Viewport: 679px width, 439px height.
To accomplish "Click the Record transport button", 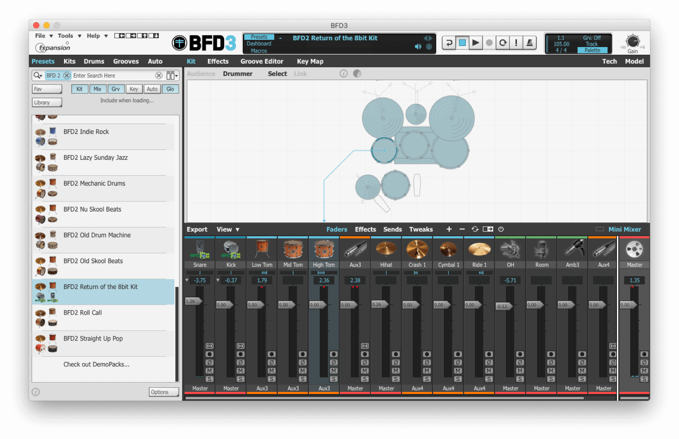I will tap(489, 42).
